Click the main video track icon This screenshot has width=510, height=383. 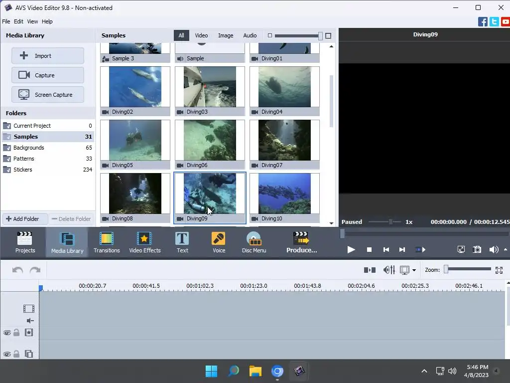pyautogui.click(x=28, y=308)
